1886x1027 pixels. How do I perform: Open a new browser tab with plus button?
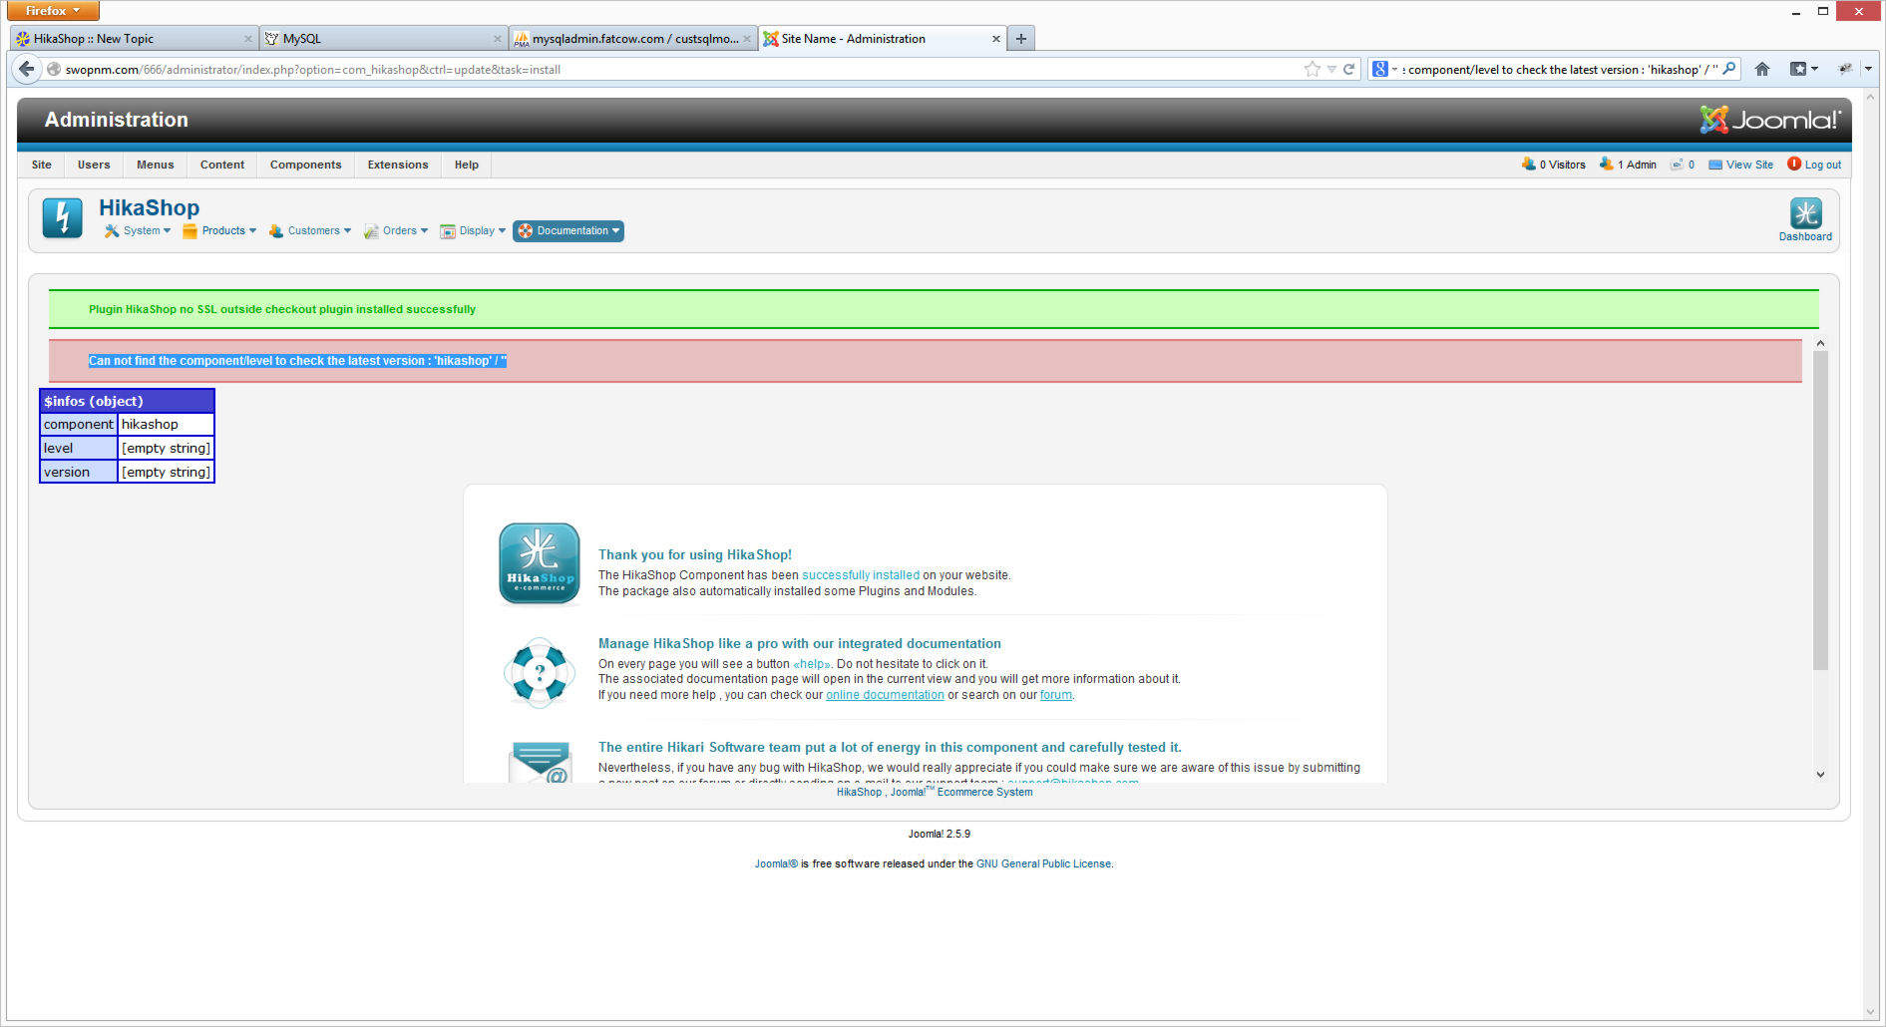pos(1021,39)
